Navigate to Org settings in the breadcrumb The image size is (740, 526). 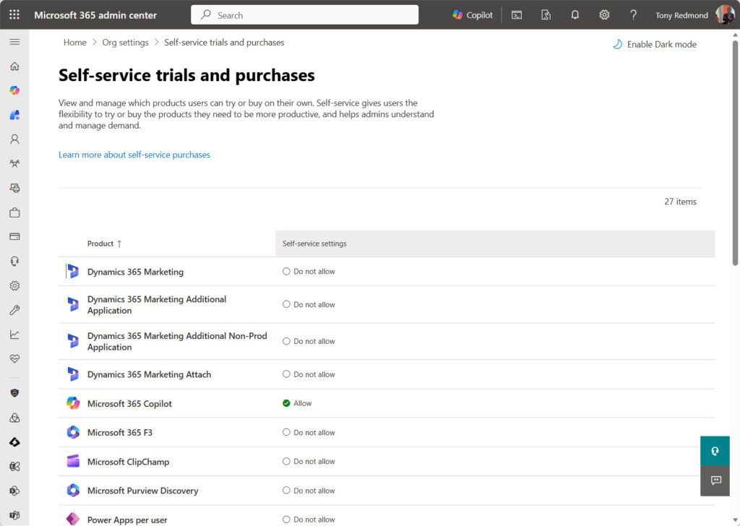coord(125,42)
